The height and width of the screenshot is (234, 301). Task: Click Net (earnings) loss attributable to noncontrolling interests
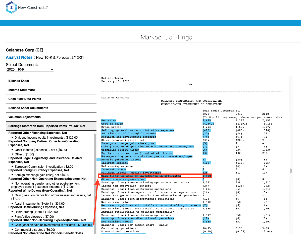tap(151, 205)
